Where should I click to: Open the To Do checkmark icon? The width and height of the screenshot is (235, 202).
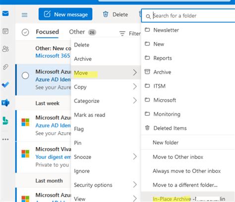(x=5, y=85)
